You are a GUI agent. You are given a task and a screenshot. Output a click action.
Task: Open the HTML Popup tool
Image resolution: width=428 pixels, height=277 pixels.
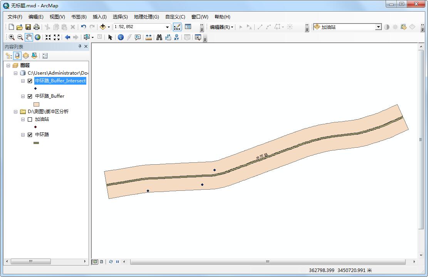[138, 37]
